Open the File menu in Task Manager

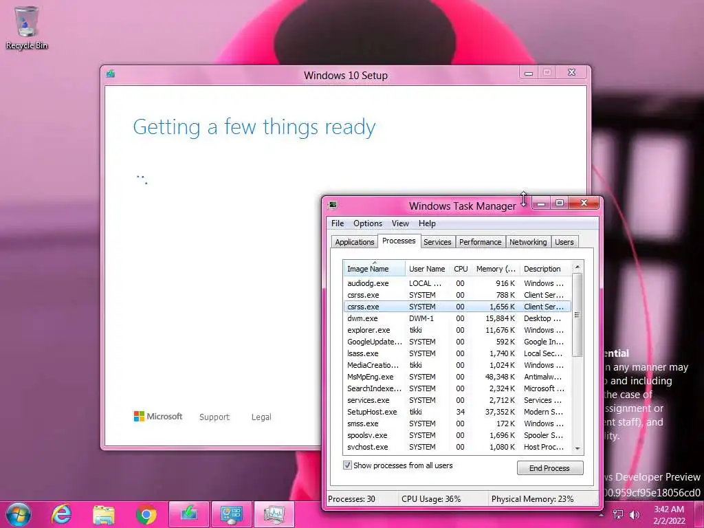point(338,223)
